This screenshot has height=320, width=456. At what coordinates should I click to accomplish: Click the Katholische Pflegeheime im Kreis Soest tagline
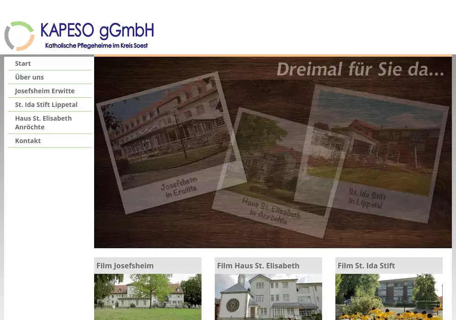(x=96, y=46)
